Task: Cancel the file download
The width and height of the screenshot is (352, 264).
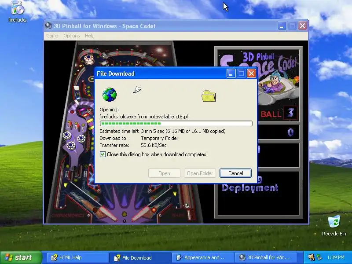Action: pos(235,173)
